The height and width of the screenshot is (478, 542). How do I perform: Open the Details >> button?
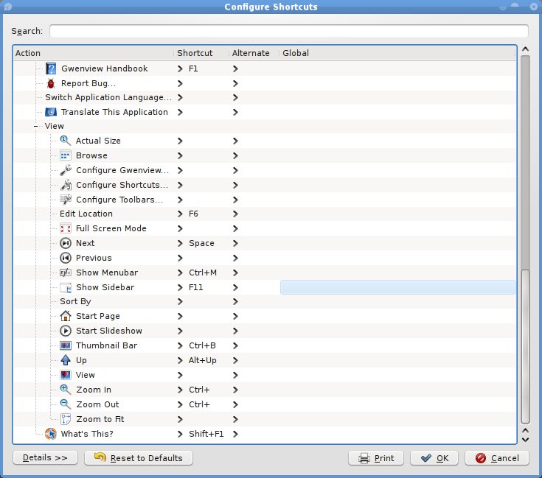pyautogui.click(x=45, y=458)
